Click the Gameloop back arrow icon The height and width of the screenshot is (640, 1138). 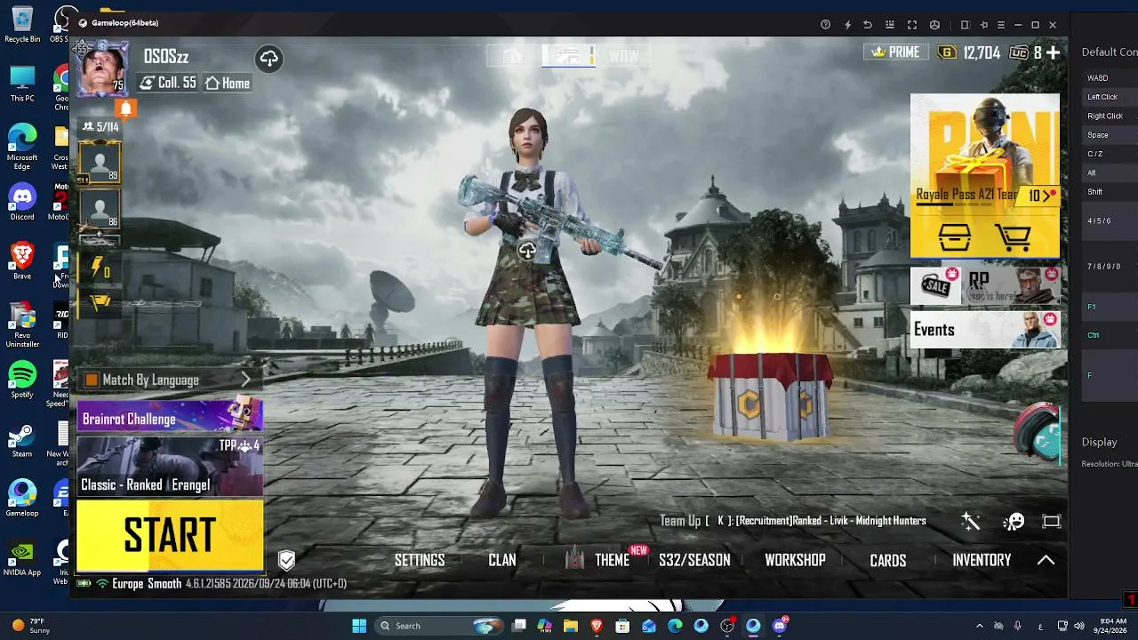click(868, 25)
